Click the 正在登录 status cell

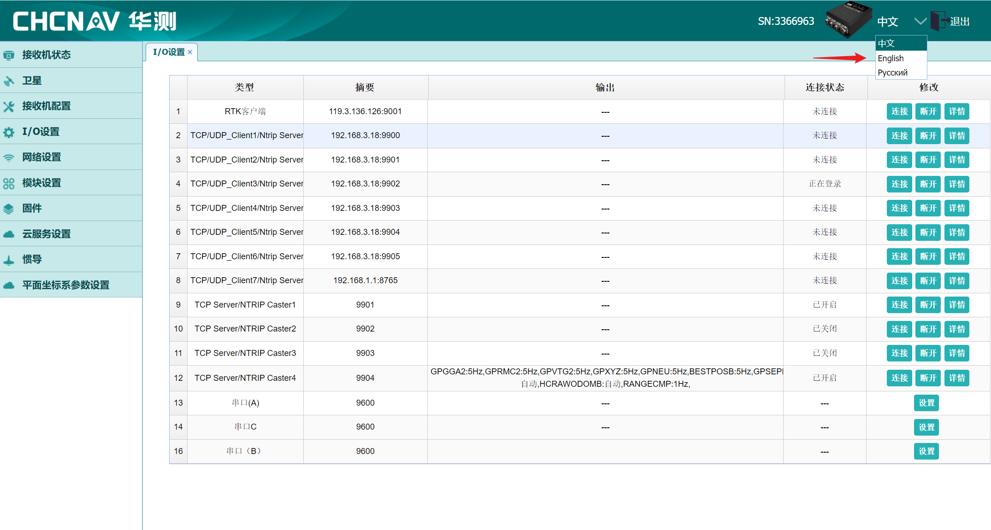(x=825, y=184)
